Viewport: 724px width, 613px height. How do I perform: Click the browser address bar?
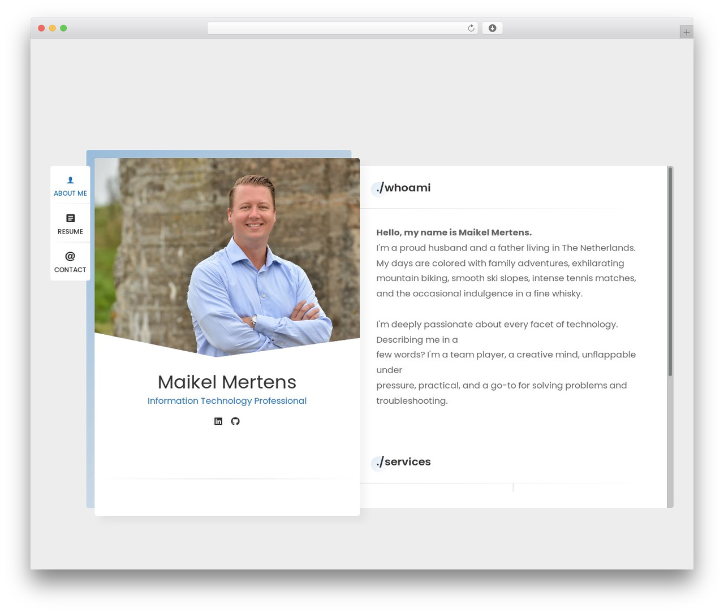coord(342,28)
